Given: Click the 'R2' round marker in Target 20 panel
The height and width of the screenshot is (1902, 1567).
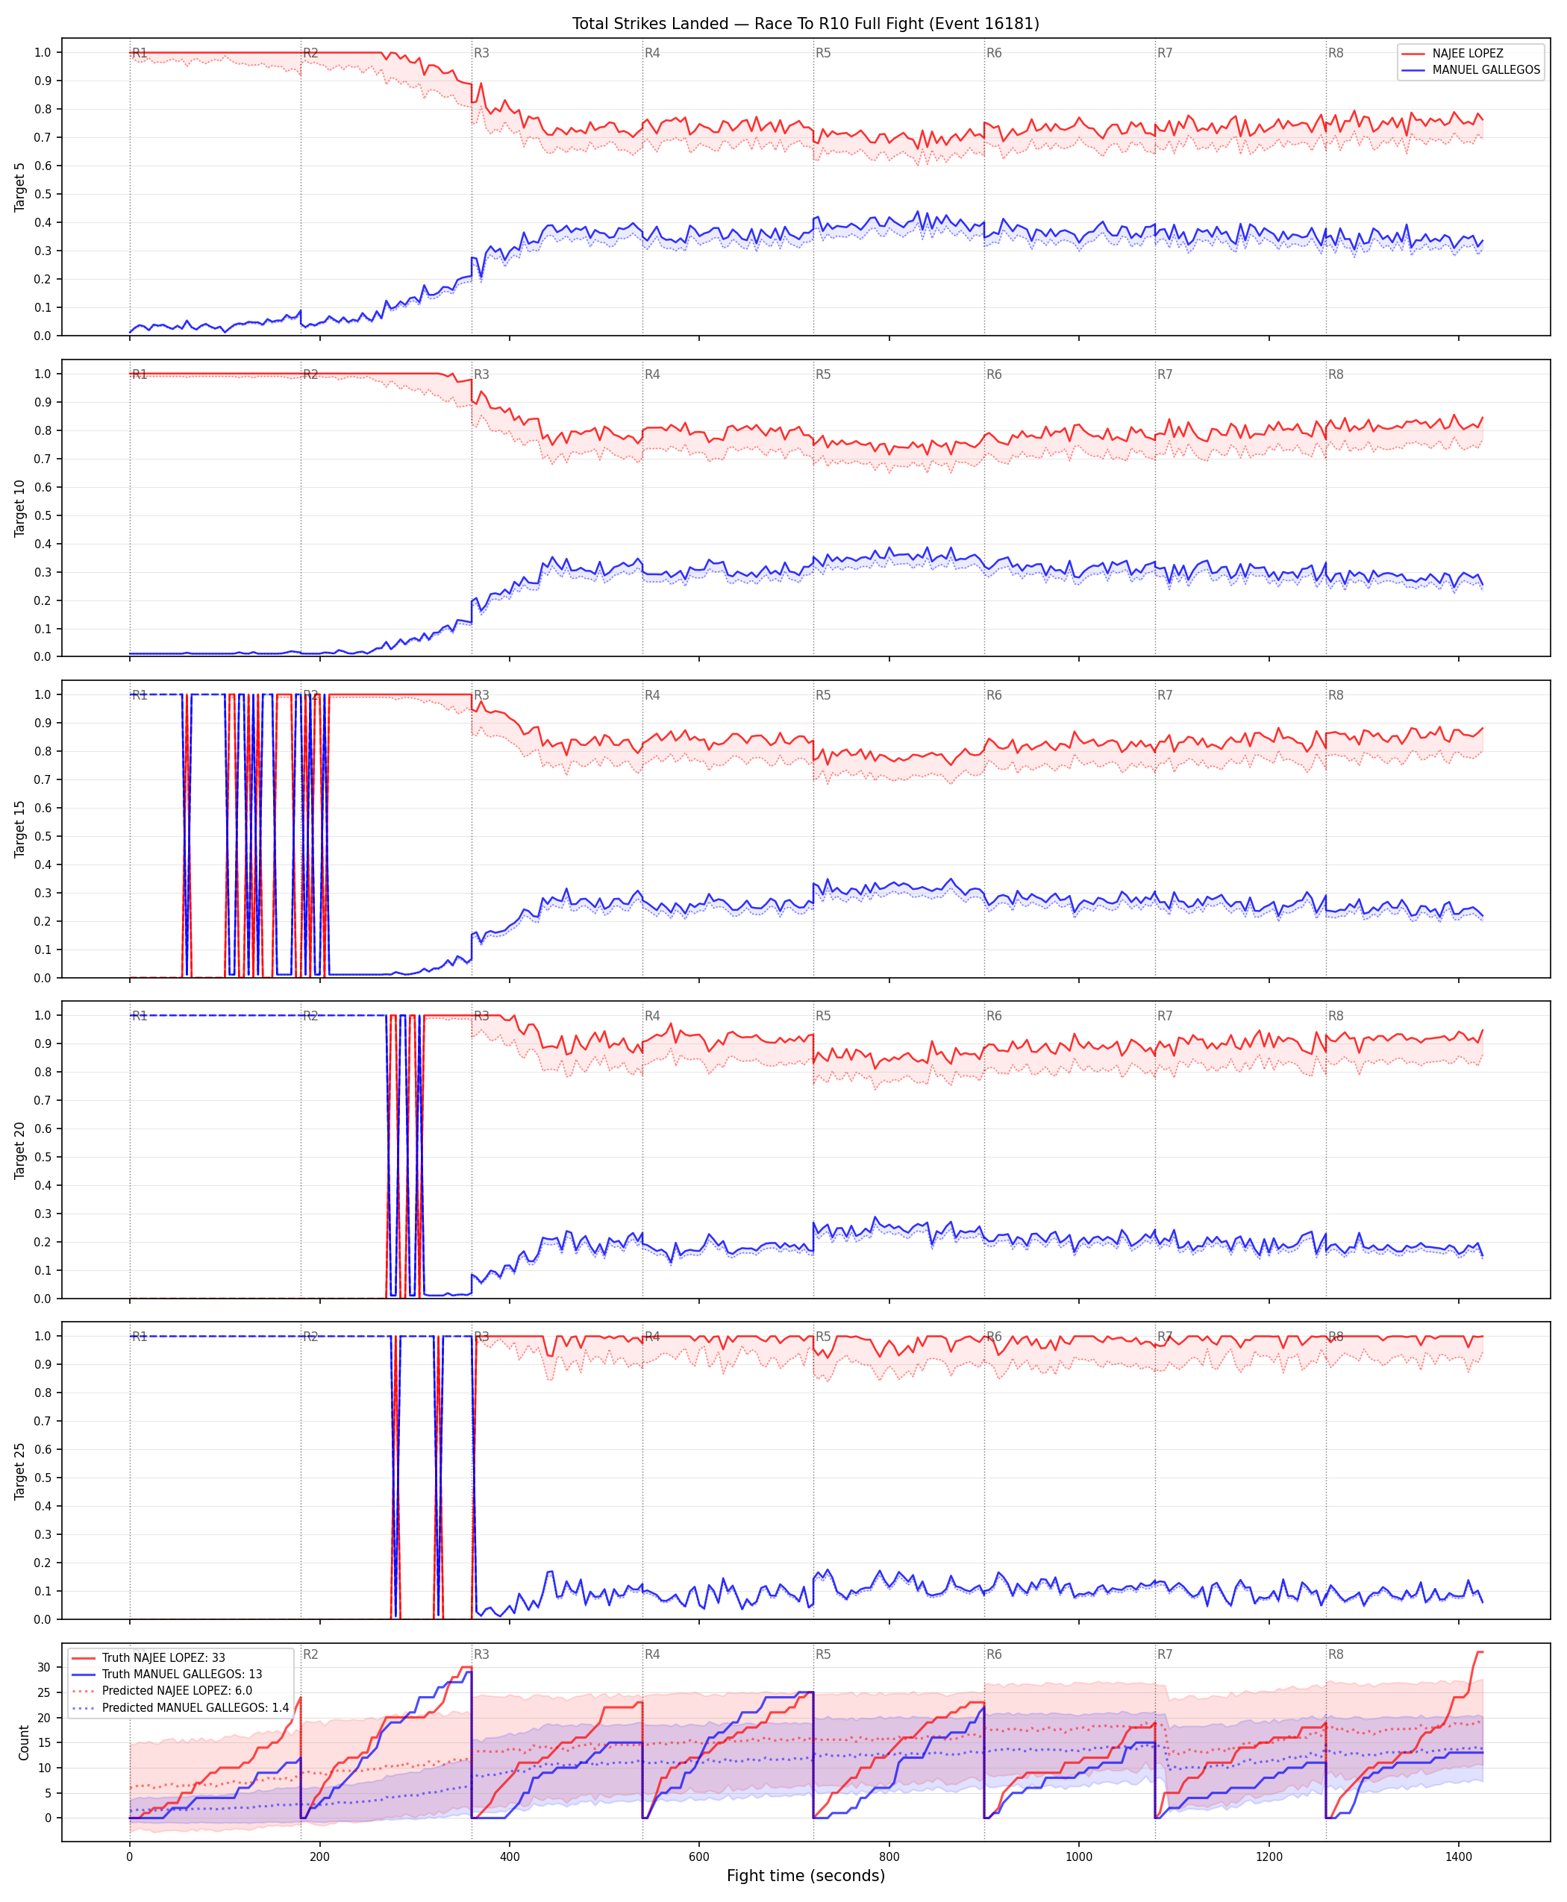Looking at the screenshot, I should pyautogui.click(x=310, y=1016).
